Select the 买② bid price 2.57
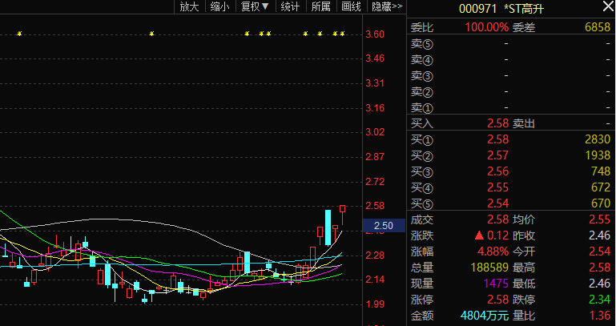Image resolution: width=616 pixels, height=326 pixels. [497, 155]
